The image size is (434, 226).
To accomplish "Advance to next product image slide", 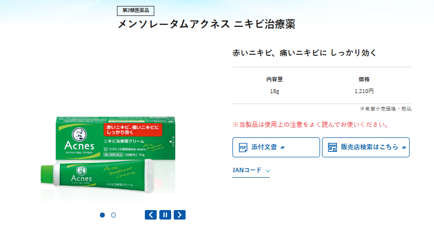I will pyautogui.click(x=180, y=215).
